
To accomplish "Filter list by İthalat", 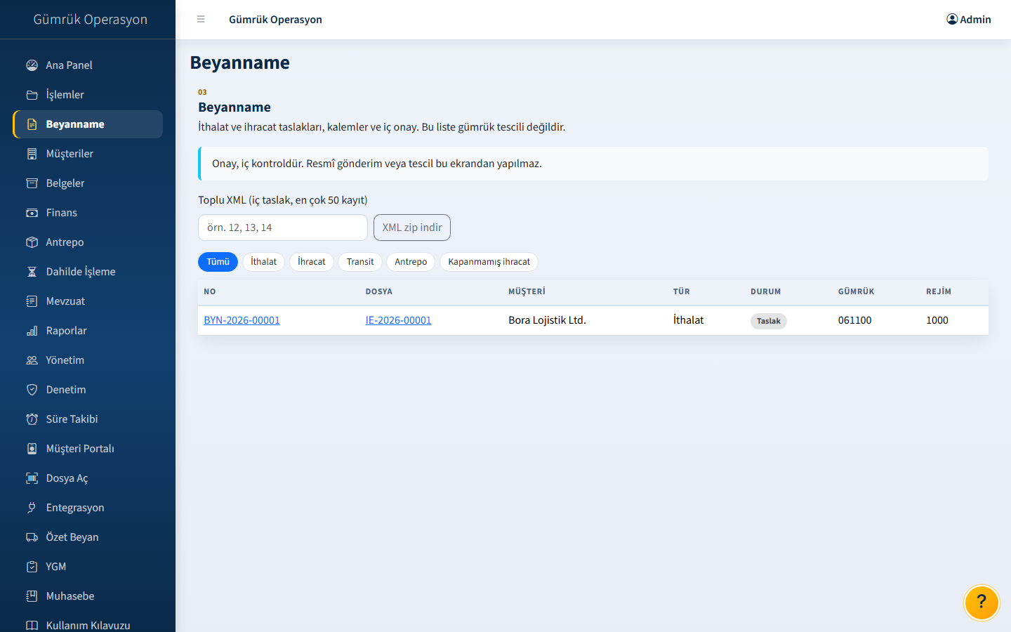I will point(263,262).
